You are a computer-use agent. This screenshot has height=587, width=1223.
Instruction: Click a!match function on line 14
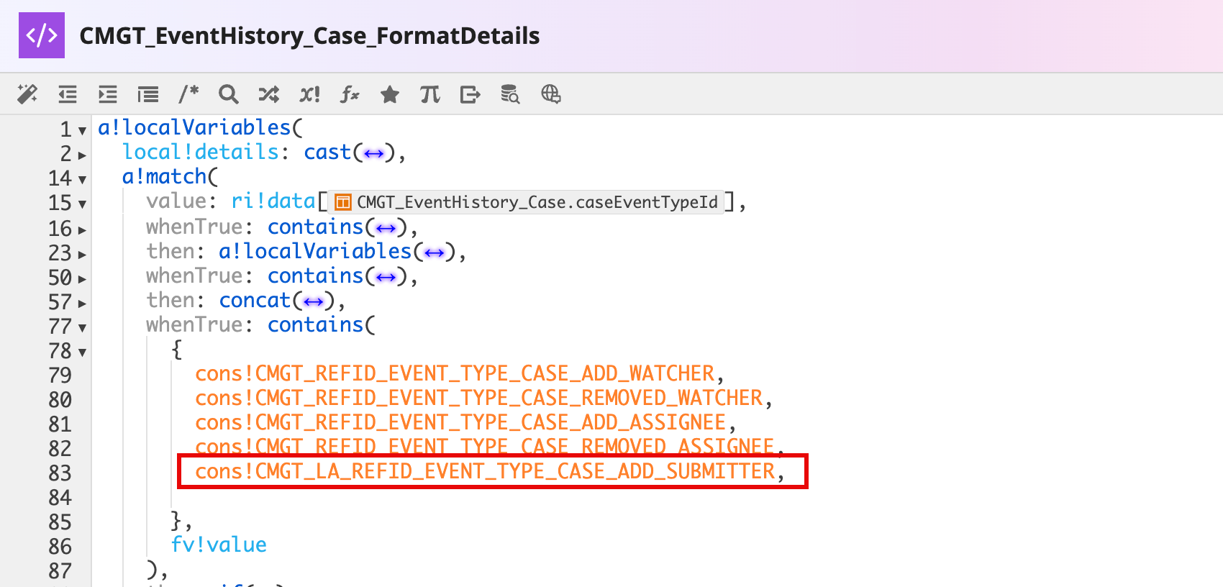[x=164, y=176]
